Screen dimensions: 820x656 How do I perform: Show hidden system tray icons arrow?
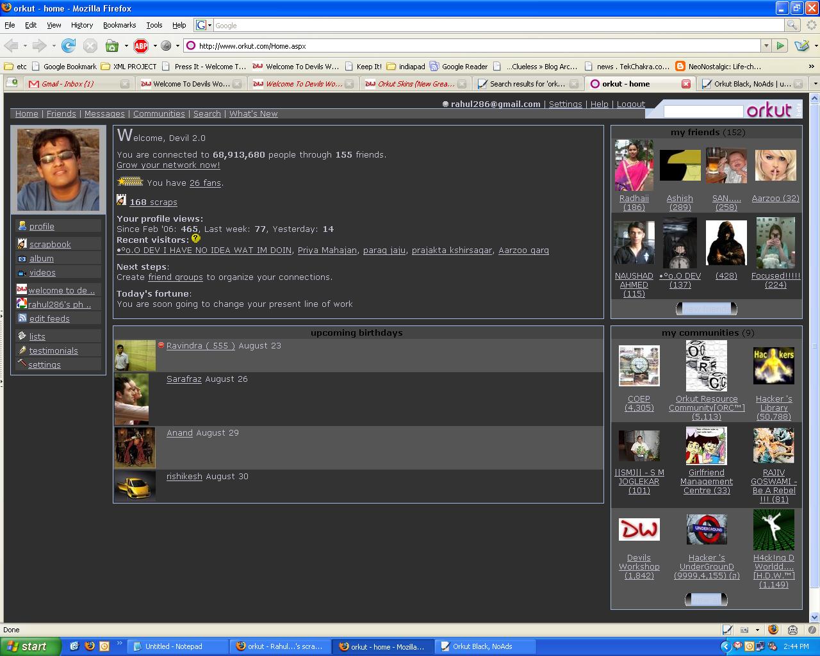click(725, 646)
